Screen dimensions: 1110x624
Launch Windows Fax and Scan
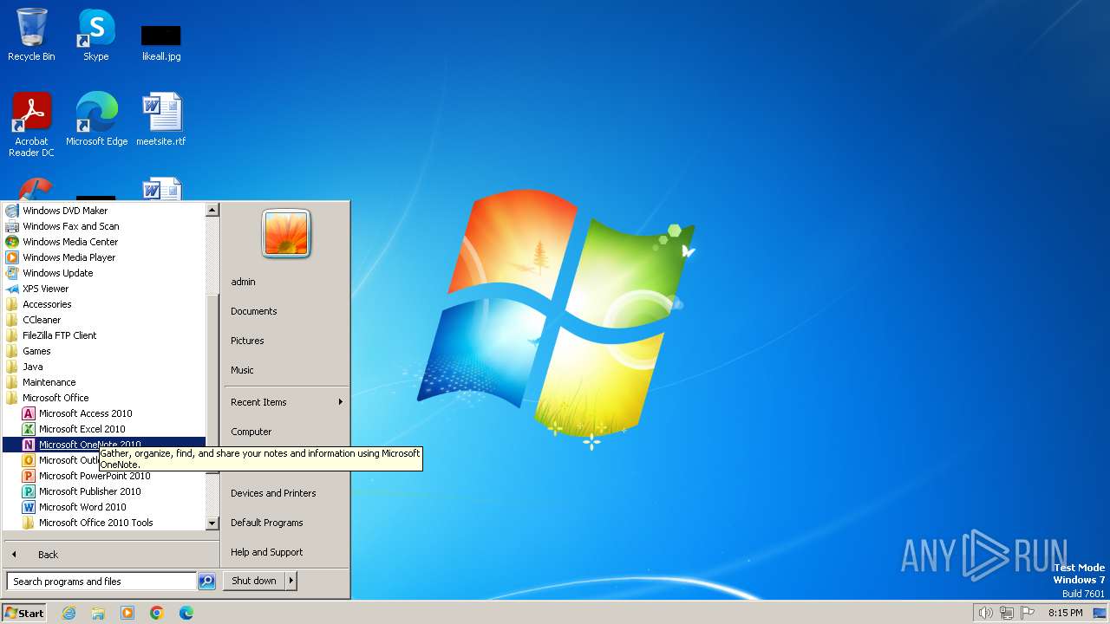(x=104, y=226)
